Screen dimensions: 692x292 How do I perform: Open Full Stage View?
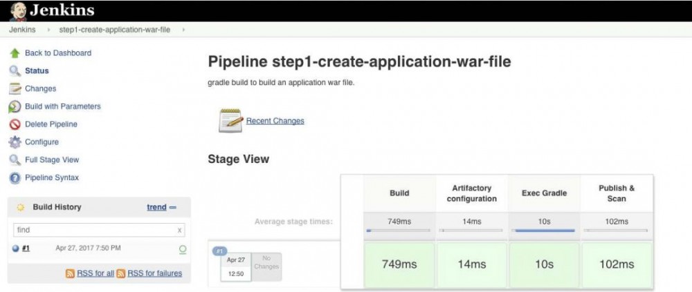pyautogui.click(x=52, y=160)
